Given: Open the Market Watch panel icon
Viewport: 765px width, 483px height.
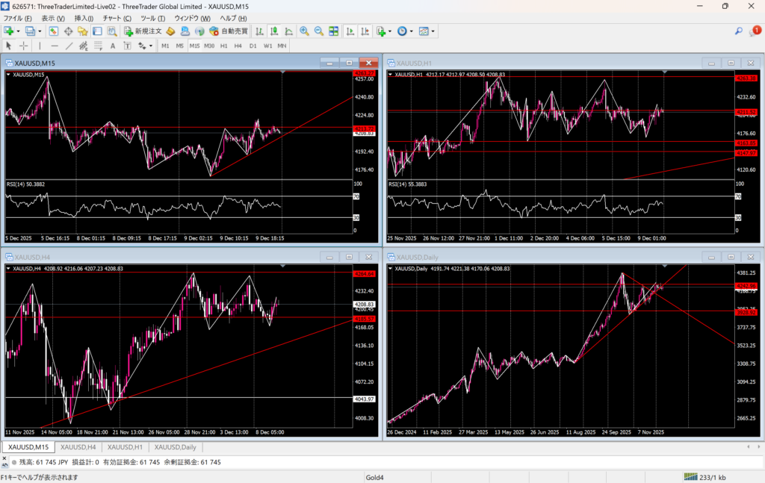Looking at the screenshot, I should (54, 31).
